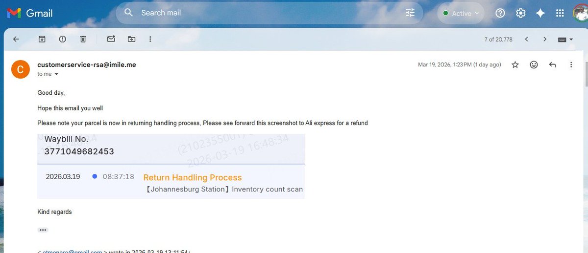Show the older message arrow

[544, 39]
